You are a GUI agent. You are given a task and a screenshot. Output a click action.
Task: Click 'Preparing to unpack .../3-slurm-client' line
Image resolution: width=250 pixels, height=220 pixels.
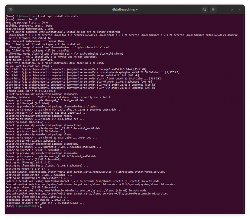[55, 128]
